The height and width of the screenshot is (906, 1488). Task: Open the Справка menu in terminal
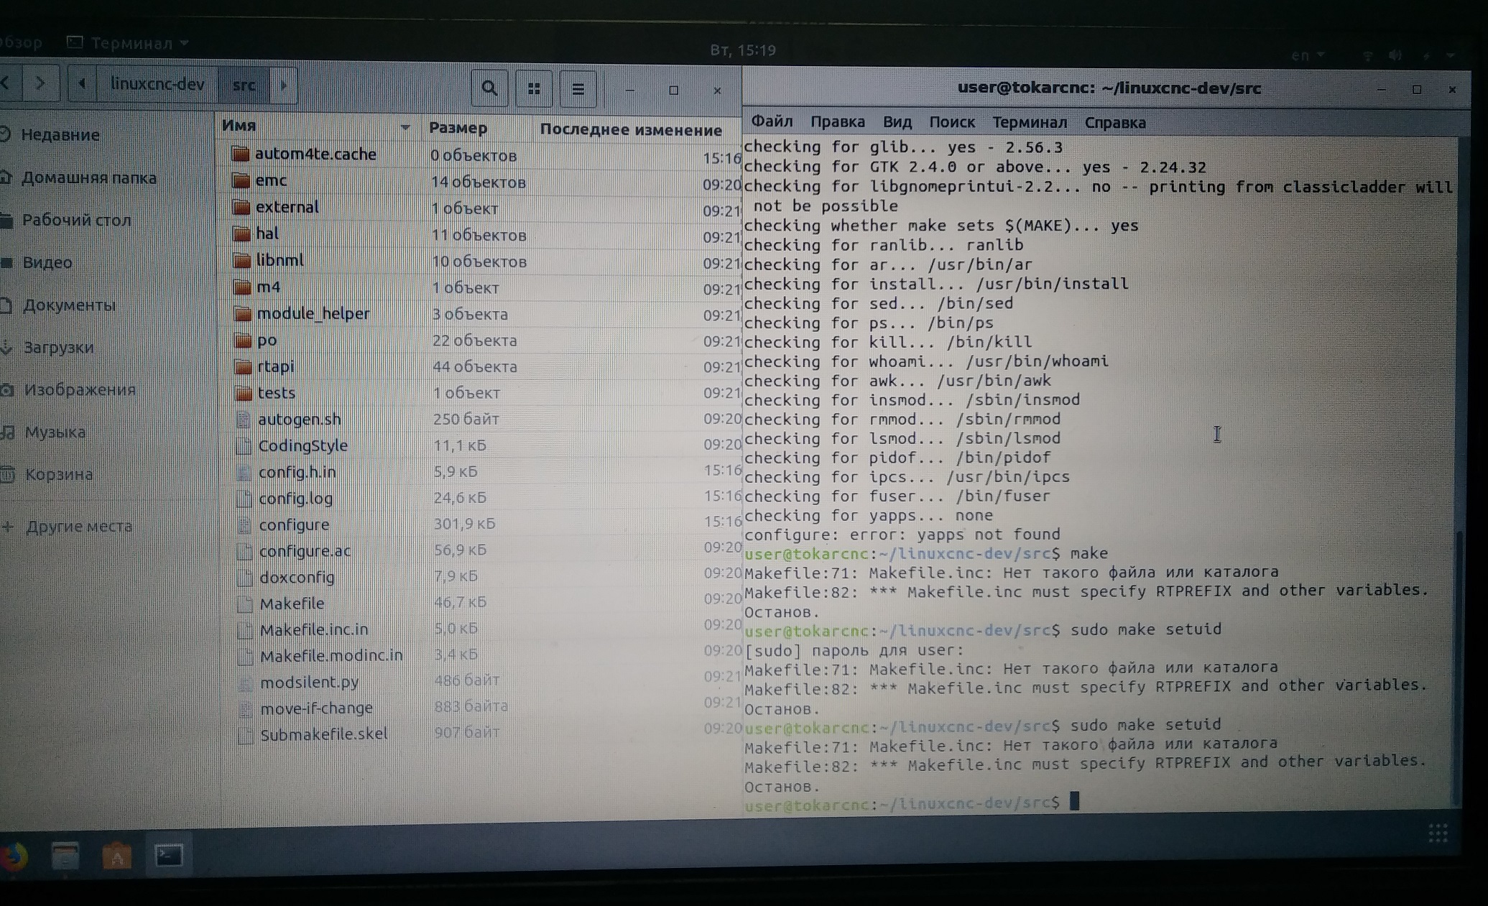pos(1114,123)
